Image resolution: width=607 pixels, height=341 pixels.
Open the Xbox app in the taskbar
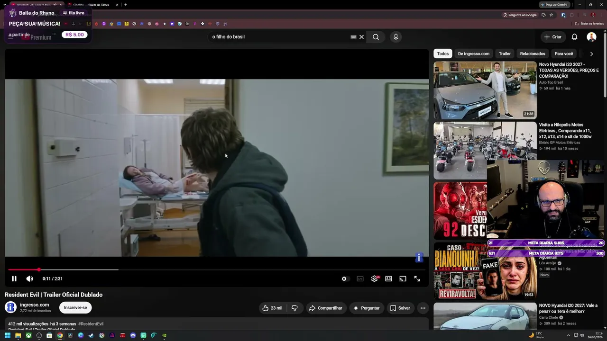tap(28, 335)
